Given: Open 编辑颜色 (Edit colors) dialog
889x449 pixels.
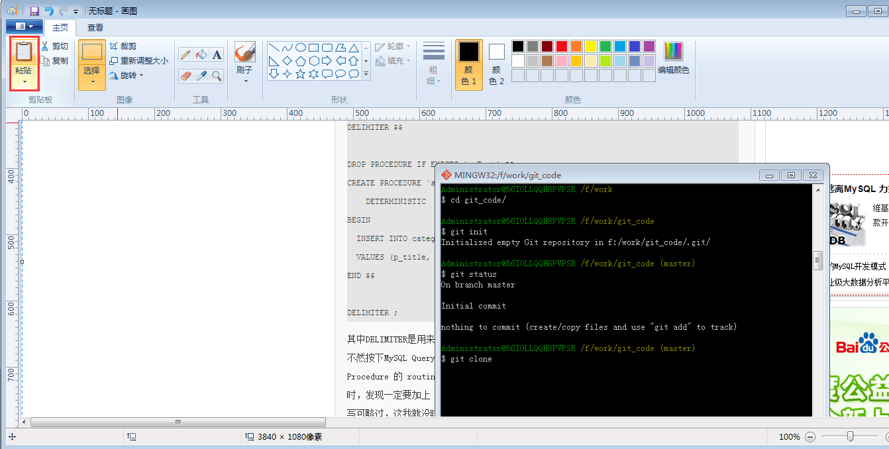Looking at the screenshot, I should [674, 58].
